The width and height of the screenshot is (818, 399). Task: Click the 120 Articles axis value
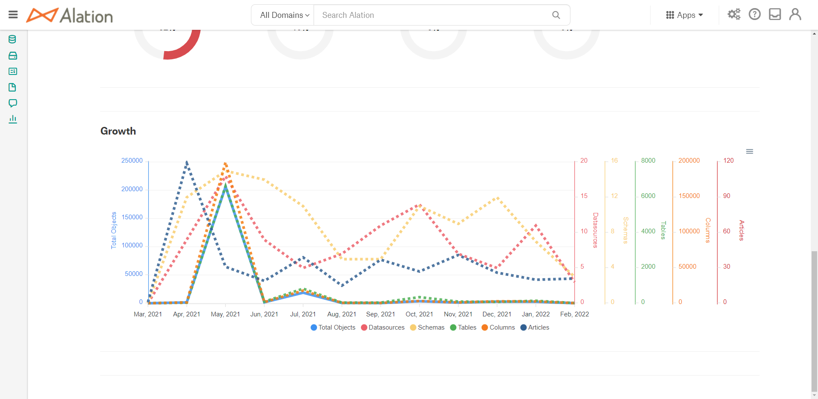pyautogui.click(x=729, y=161)
